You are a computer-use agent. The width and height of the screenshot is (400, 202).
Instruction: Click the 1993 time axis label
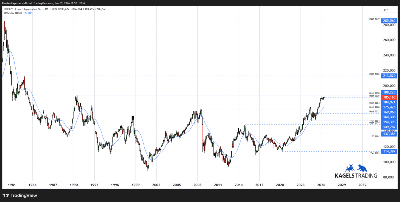(x=94, y=185)
